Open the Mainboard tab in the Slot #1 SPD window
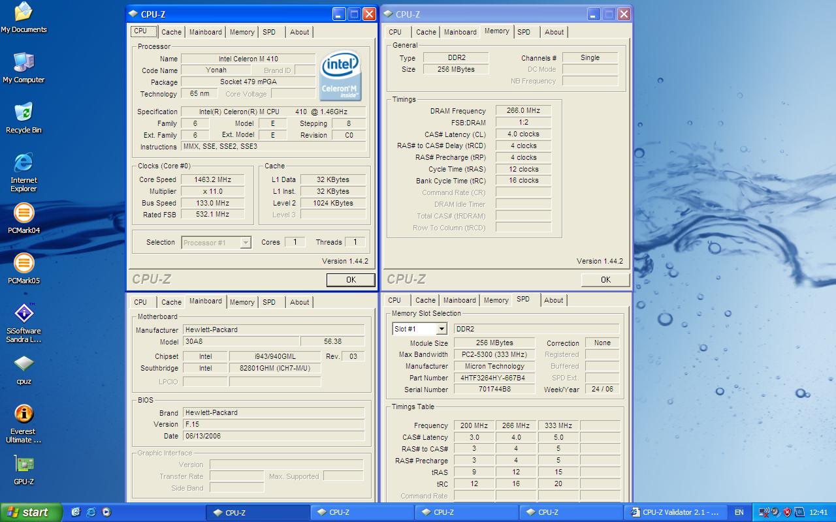The image size is (836, 522). 460,300
